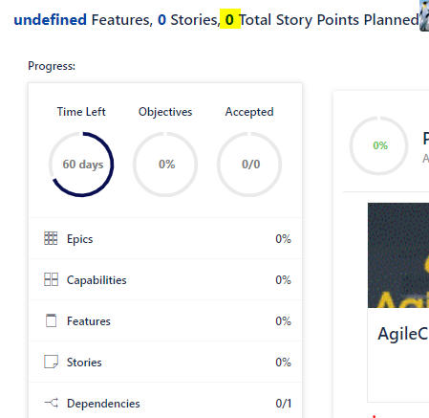
Task: Click the Stories note icon
Action: pos(51,362)
